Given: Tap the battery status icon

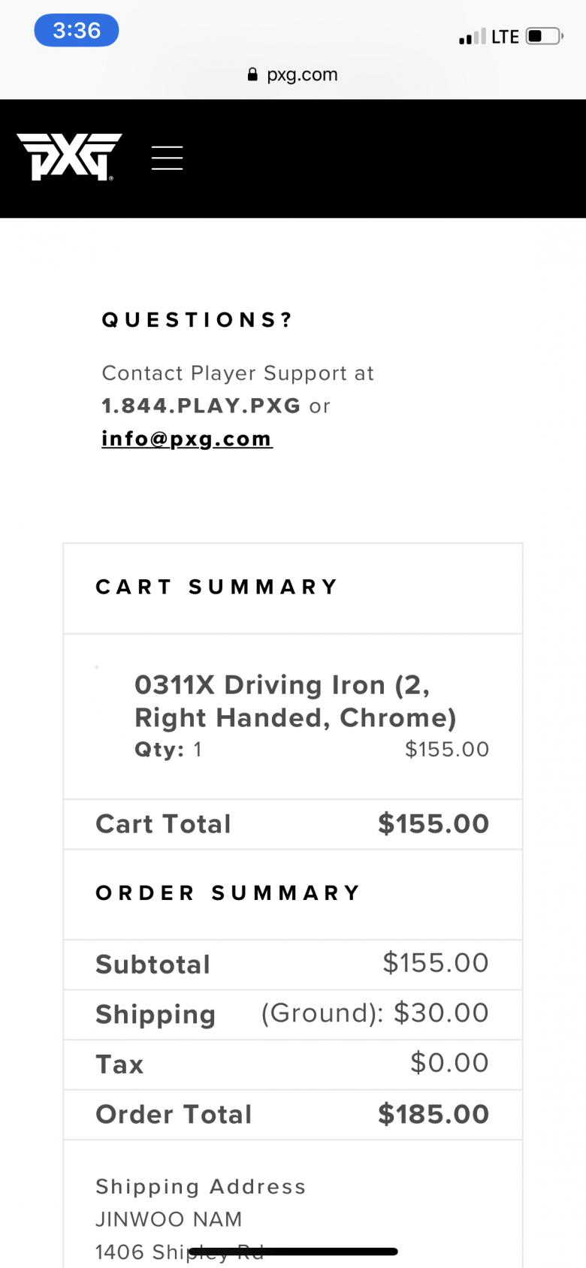Looking at the screenshot, I should [544, 36].
